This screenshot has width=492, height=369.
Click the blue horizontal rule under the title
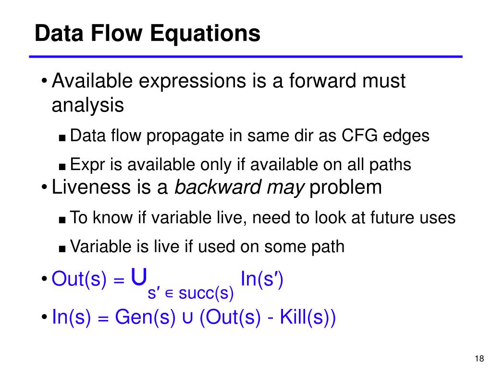(246, 57)
